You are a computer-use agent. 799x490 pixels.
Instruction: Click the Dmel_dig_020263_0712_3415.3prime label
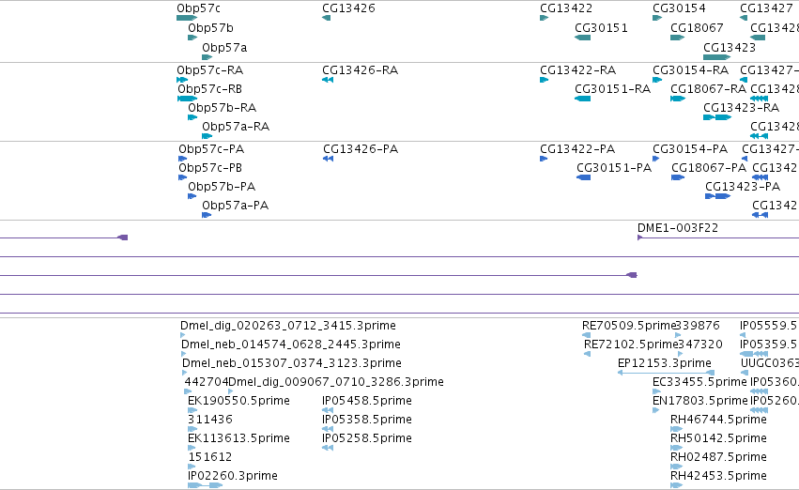point(288,326)
